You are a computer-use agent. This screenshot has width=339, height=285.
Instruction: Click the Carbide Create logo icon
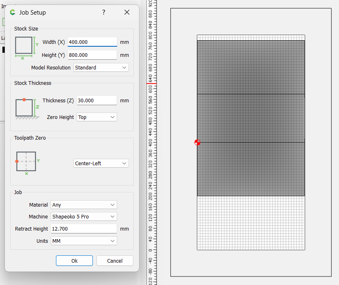[x=13, y=13]
